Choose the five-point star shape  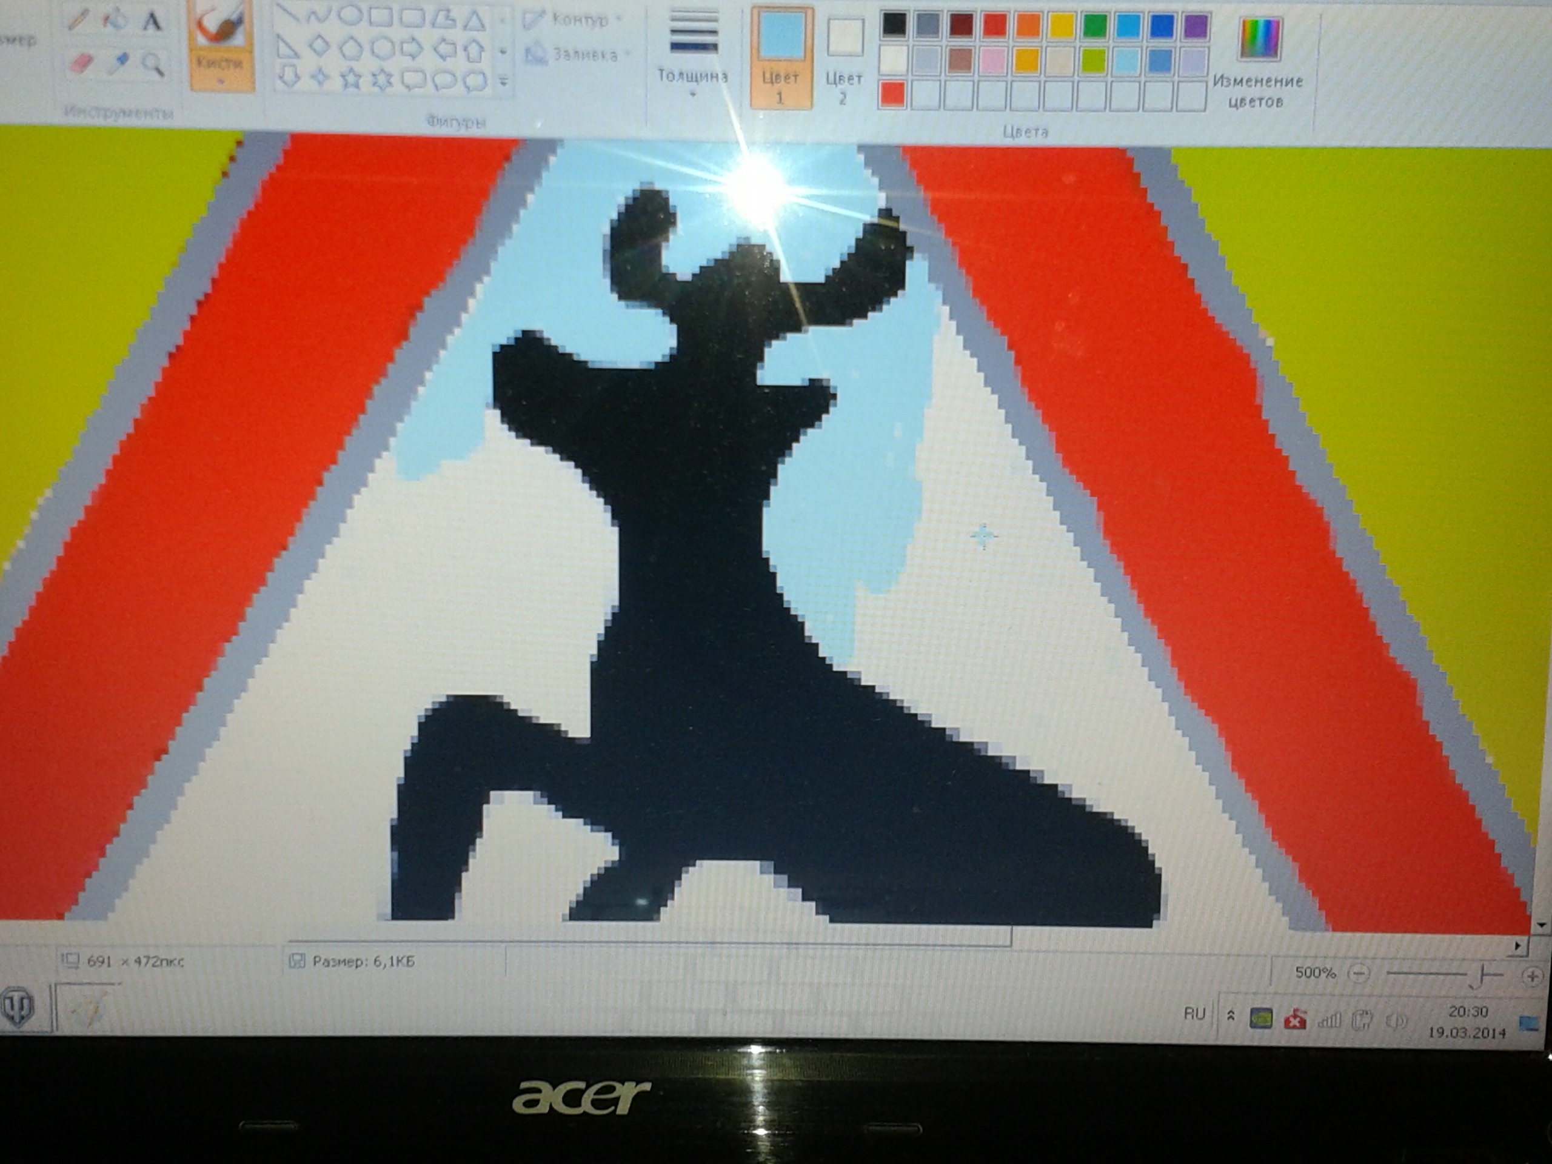350,81
